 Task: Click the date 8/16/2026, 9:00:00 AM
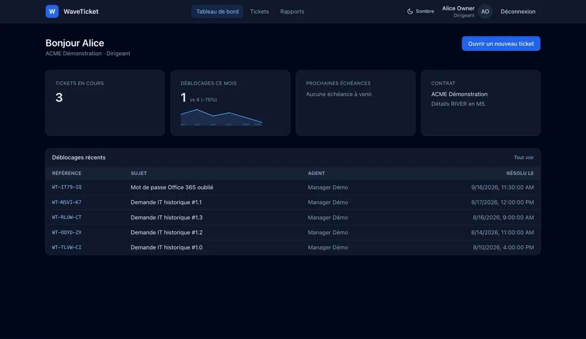(x=503, y=217)
